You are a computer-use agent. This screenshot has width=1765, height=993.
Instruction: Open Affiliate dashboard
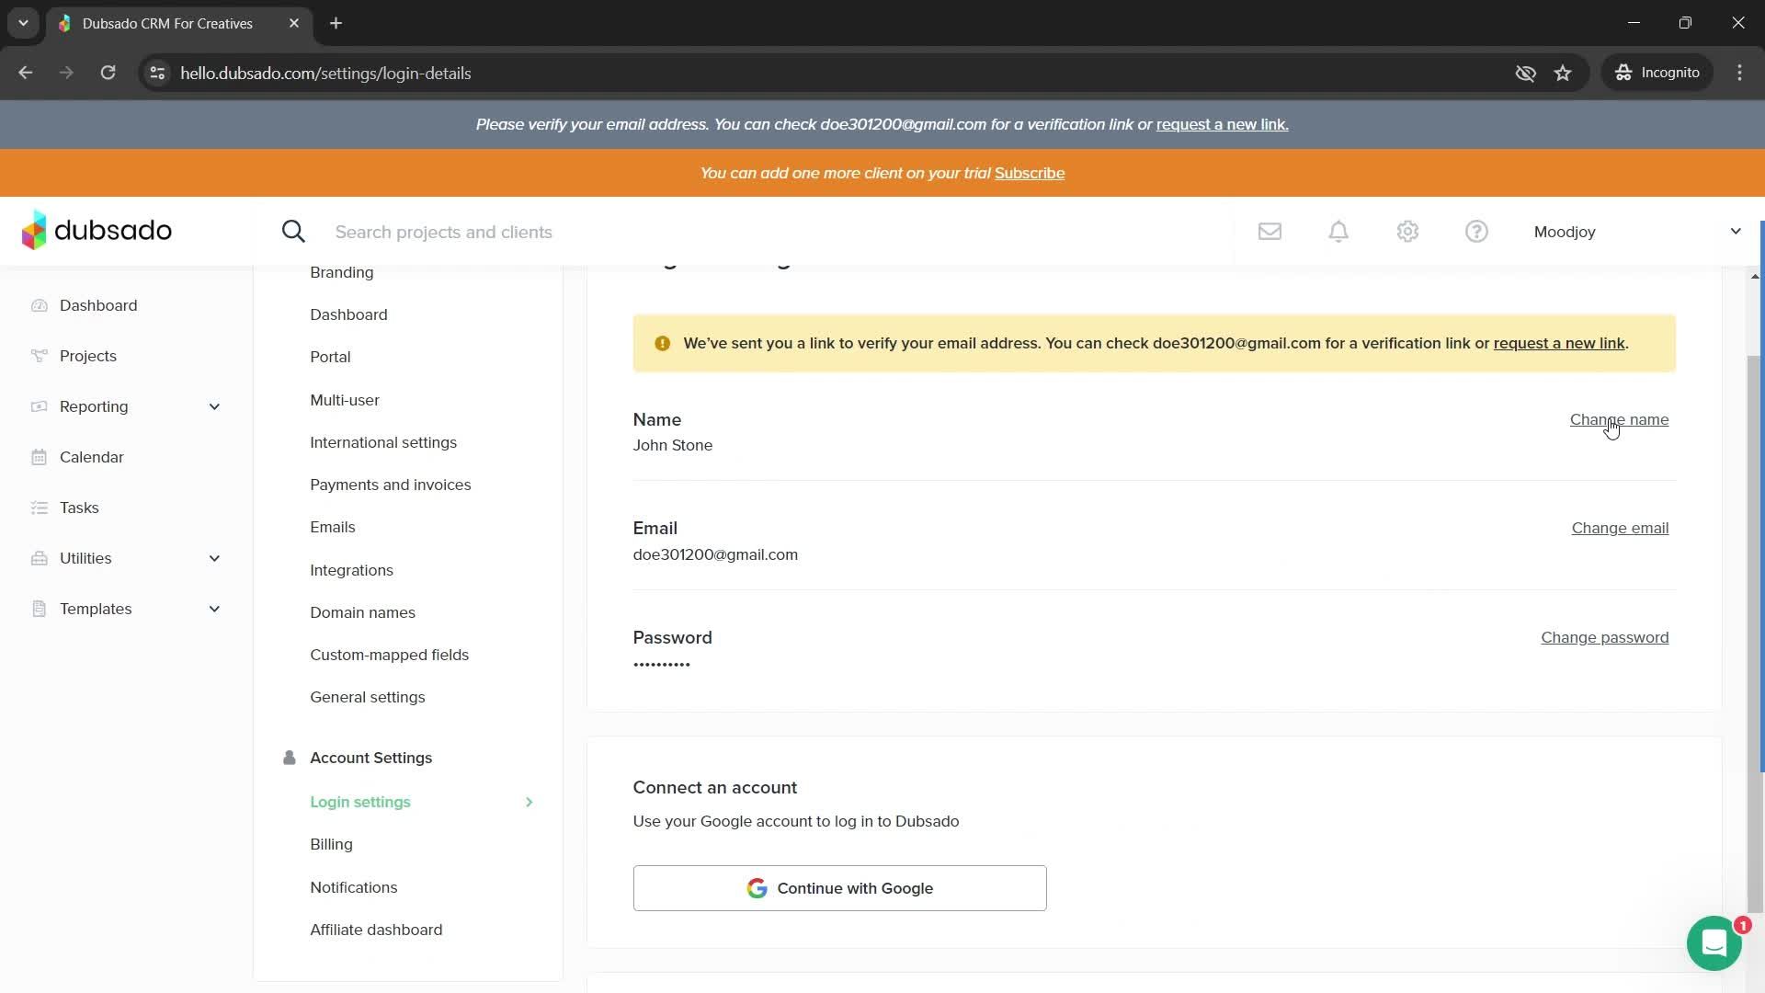tap(376, 930)
